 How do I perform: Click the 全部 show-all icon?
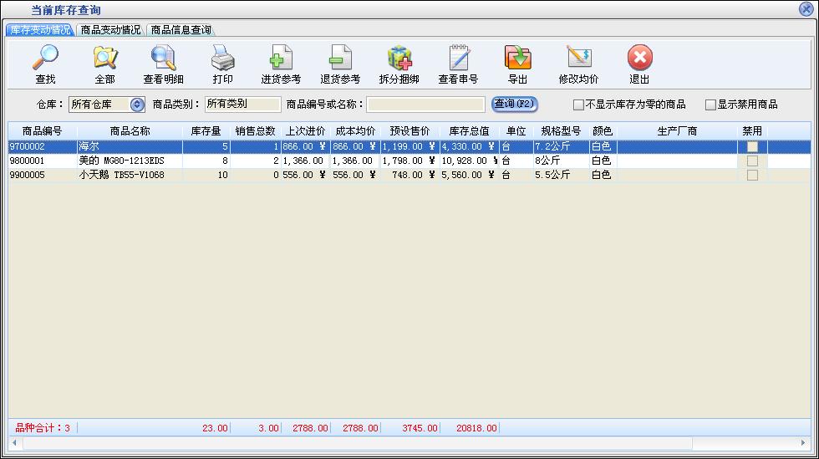click(x=104, y=59)
